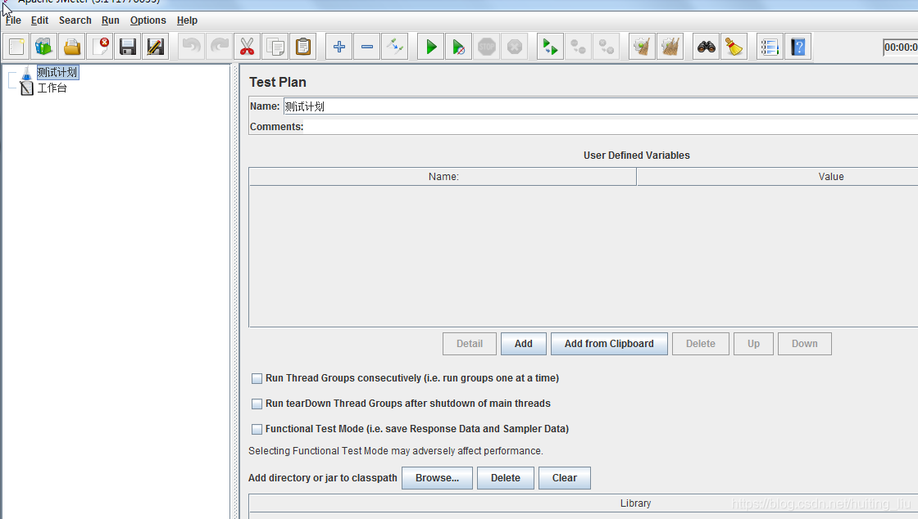Click the Name: column header

click(x=443, y=177)
